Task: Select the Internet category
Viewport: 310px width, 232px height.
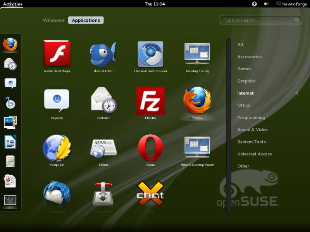Action: 245,93
